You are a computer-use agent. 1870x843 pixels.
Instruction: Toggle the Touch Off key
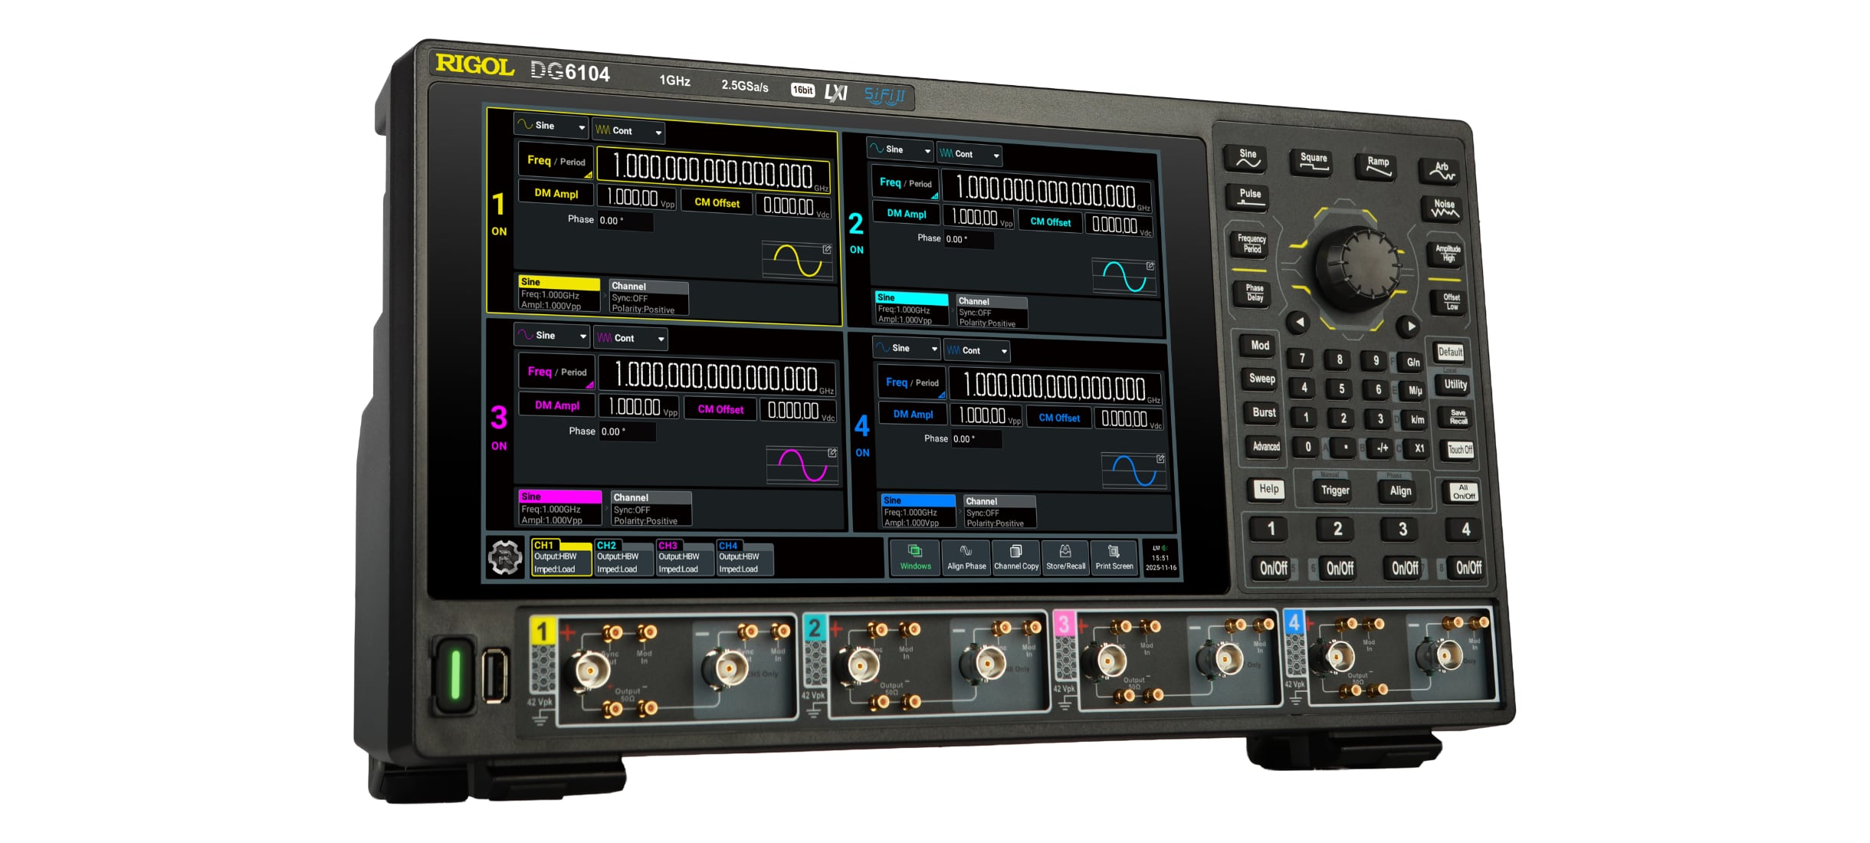(x=1459, y=450)
